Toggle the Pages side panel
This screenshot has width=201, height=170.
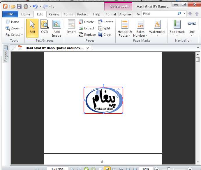pos(6,54)
